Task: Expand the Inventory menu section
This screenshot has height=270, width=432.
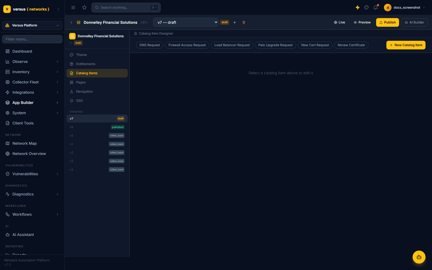Action: [32, 72]
